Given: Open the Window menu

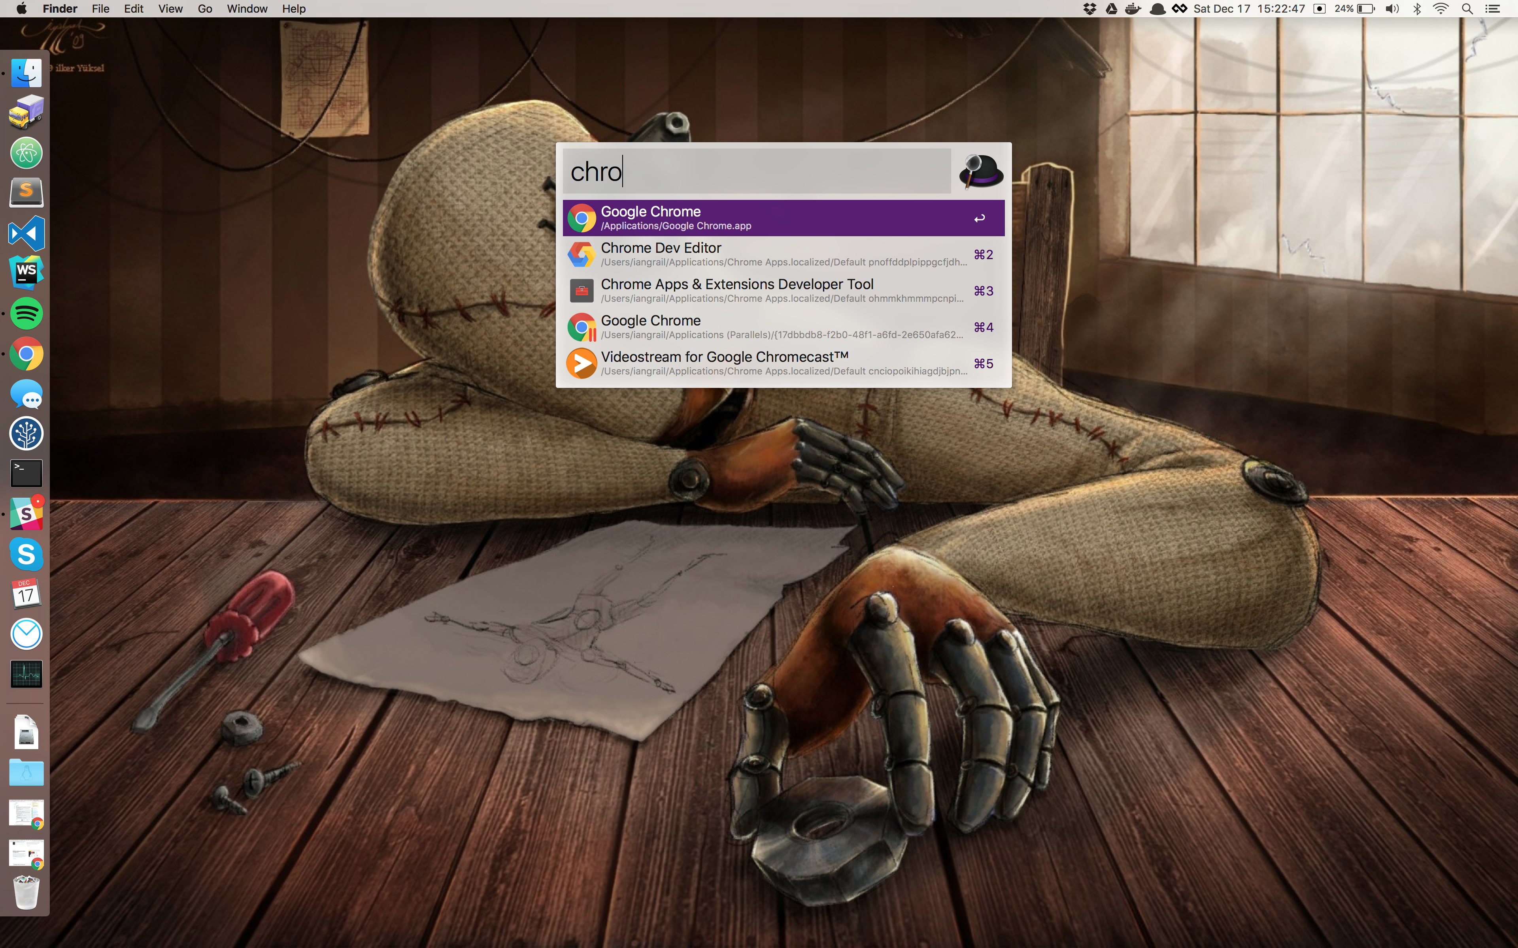Looking at the screenshot, I should (247, 9).
